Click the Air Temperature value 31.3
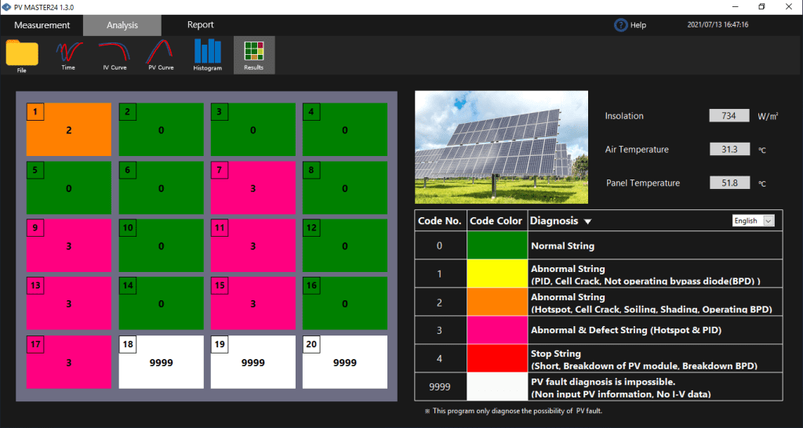The image size is (803, 428). [729, 149]
